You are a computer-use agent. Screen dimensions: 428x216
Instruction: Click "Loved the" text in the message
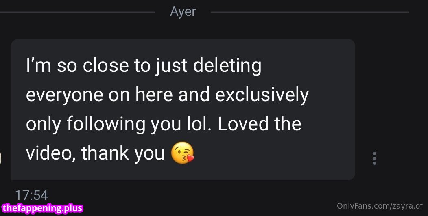(260, 124)
